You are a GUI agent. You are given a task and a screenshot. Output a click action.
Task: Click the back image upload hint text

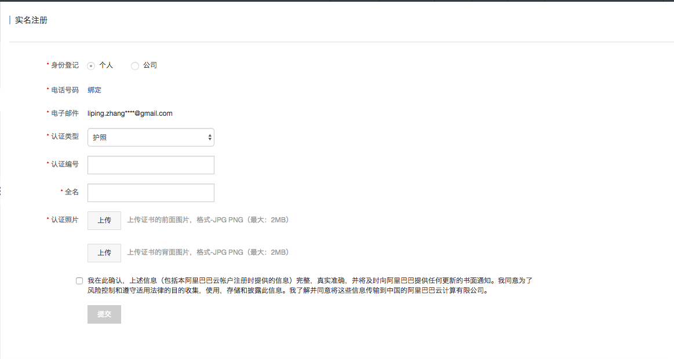pos(207,252)
